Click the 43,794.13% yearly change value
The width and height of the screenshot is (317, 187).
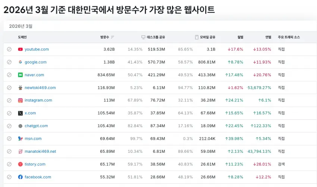click(x=259, y=151)
